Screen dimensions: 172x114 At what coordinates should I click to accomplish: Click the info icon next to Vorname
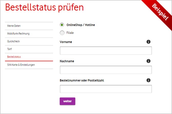[x=148, y=42]
